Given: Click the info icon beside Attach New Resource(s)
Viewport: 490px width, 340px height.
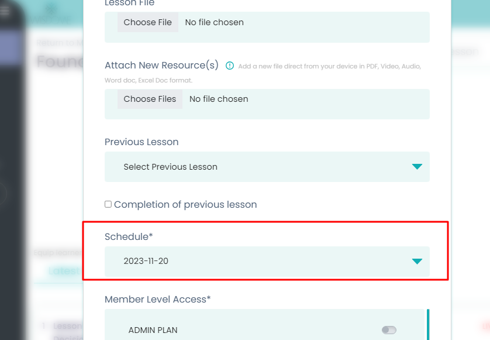Looking at the screenshot, I should pyautogui.click(x=230, y=66).
